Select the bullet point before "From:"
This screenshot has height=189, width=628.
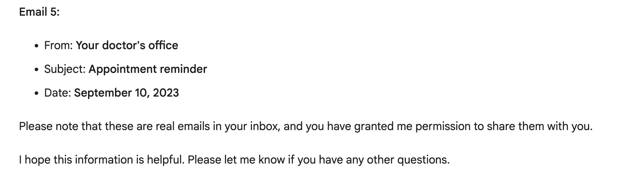pos(37,46)
